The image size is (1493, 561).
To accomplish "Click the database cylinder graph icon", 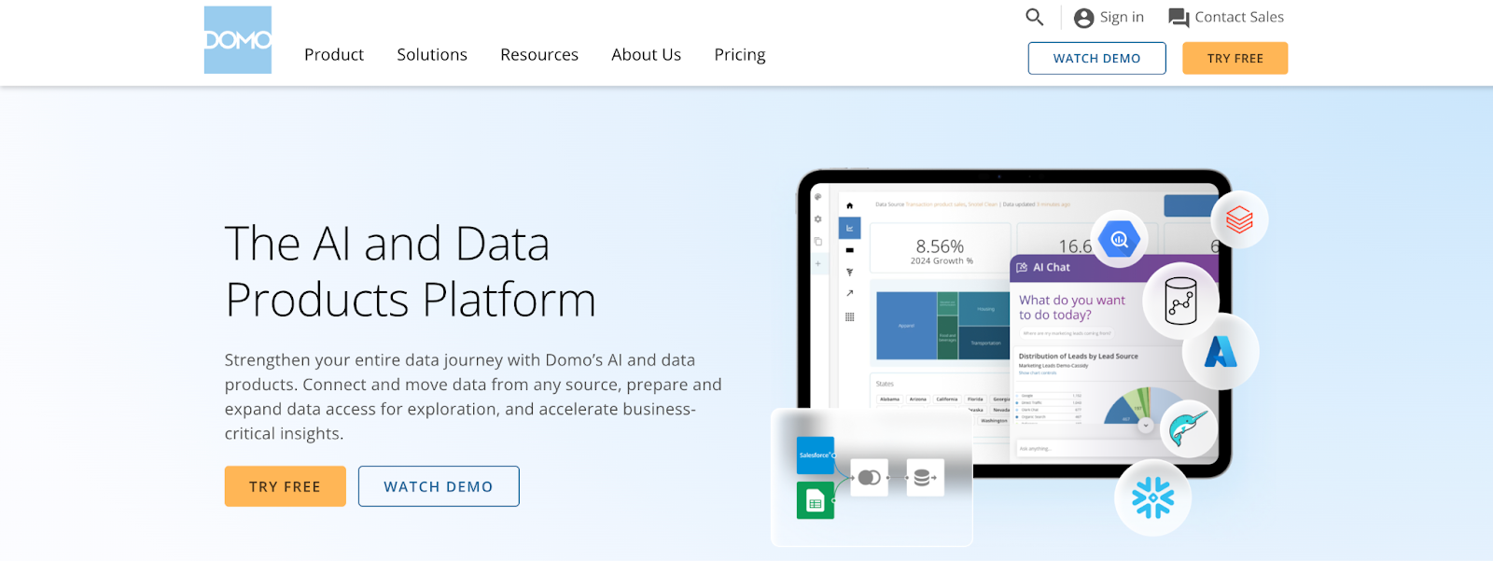I will [1181, 301].
